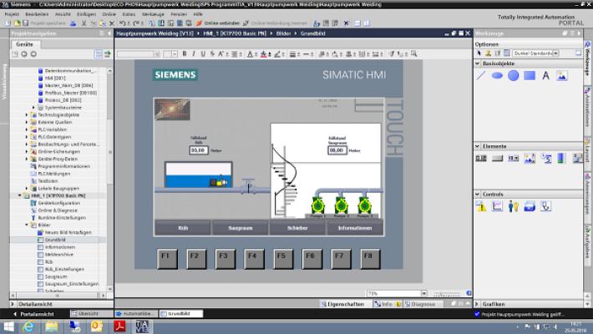Open the Diagnose tab
Screen dimensions: 593x334
(x=420, y=304)
